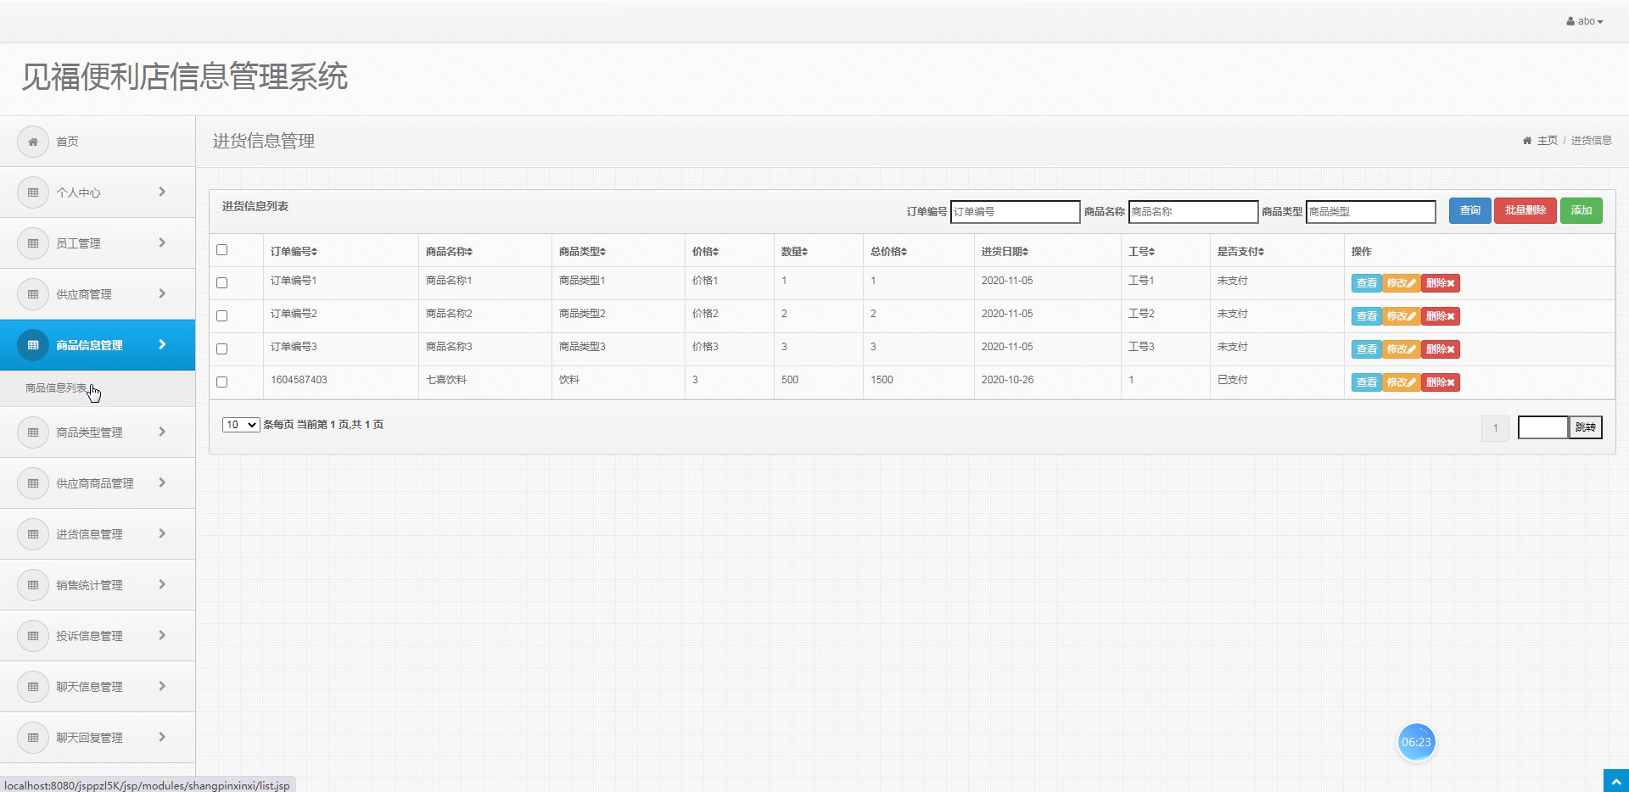Sort by 数量 column header
This screenshot has width=1629, height=792.
click(794, 252)
